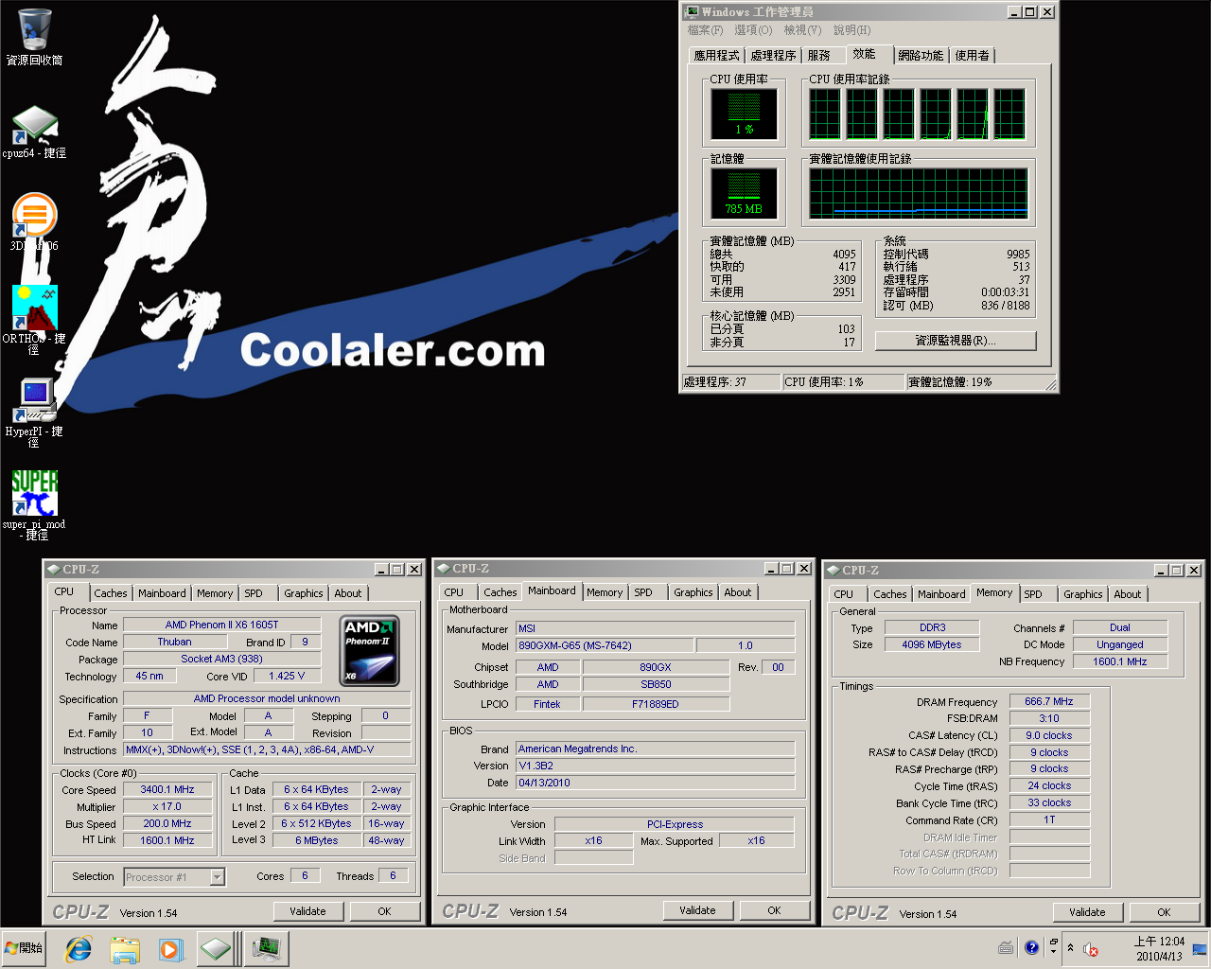Open Caches tab in left CPU-Z window
The image size is (1211, 969).
point(110,593)
